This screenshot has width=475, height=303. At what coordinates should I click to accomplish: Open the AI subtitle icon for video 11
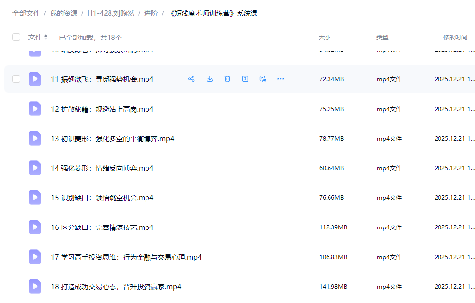coord(263,79)
